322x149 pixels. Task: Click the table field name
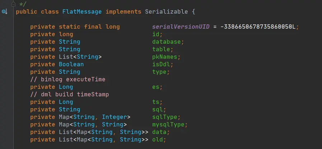(x=161, y=49)
